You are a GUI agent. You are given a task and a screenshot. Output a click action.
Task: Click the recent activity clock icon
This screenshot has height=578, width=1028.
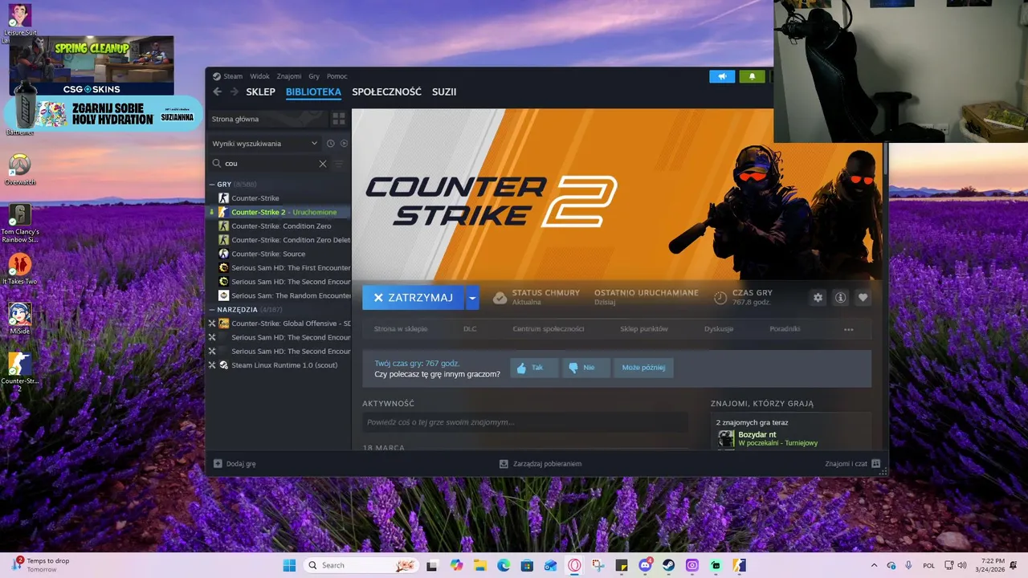click(x=330, y=144)
